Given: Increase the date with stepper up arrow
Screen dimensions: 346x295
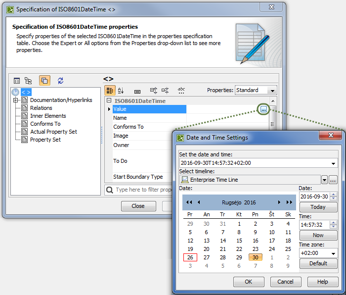Looking at the screenshot, I should tap(334, 195).
